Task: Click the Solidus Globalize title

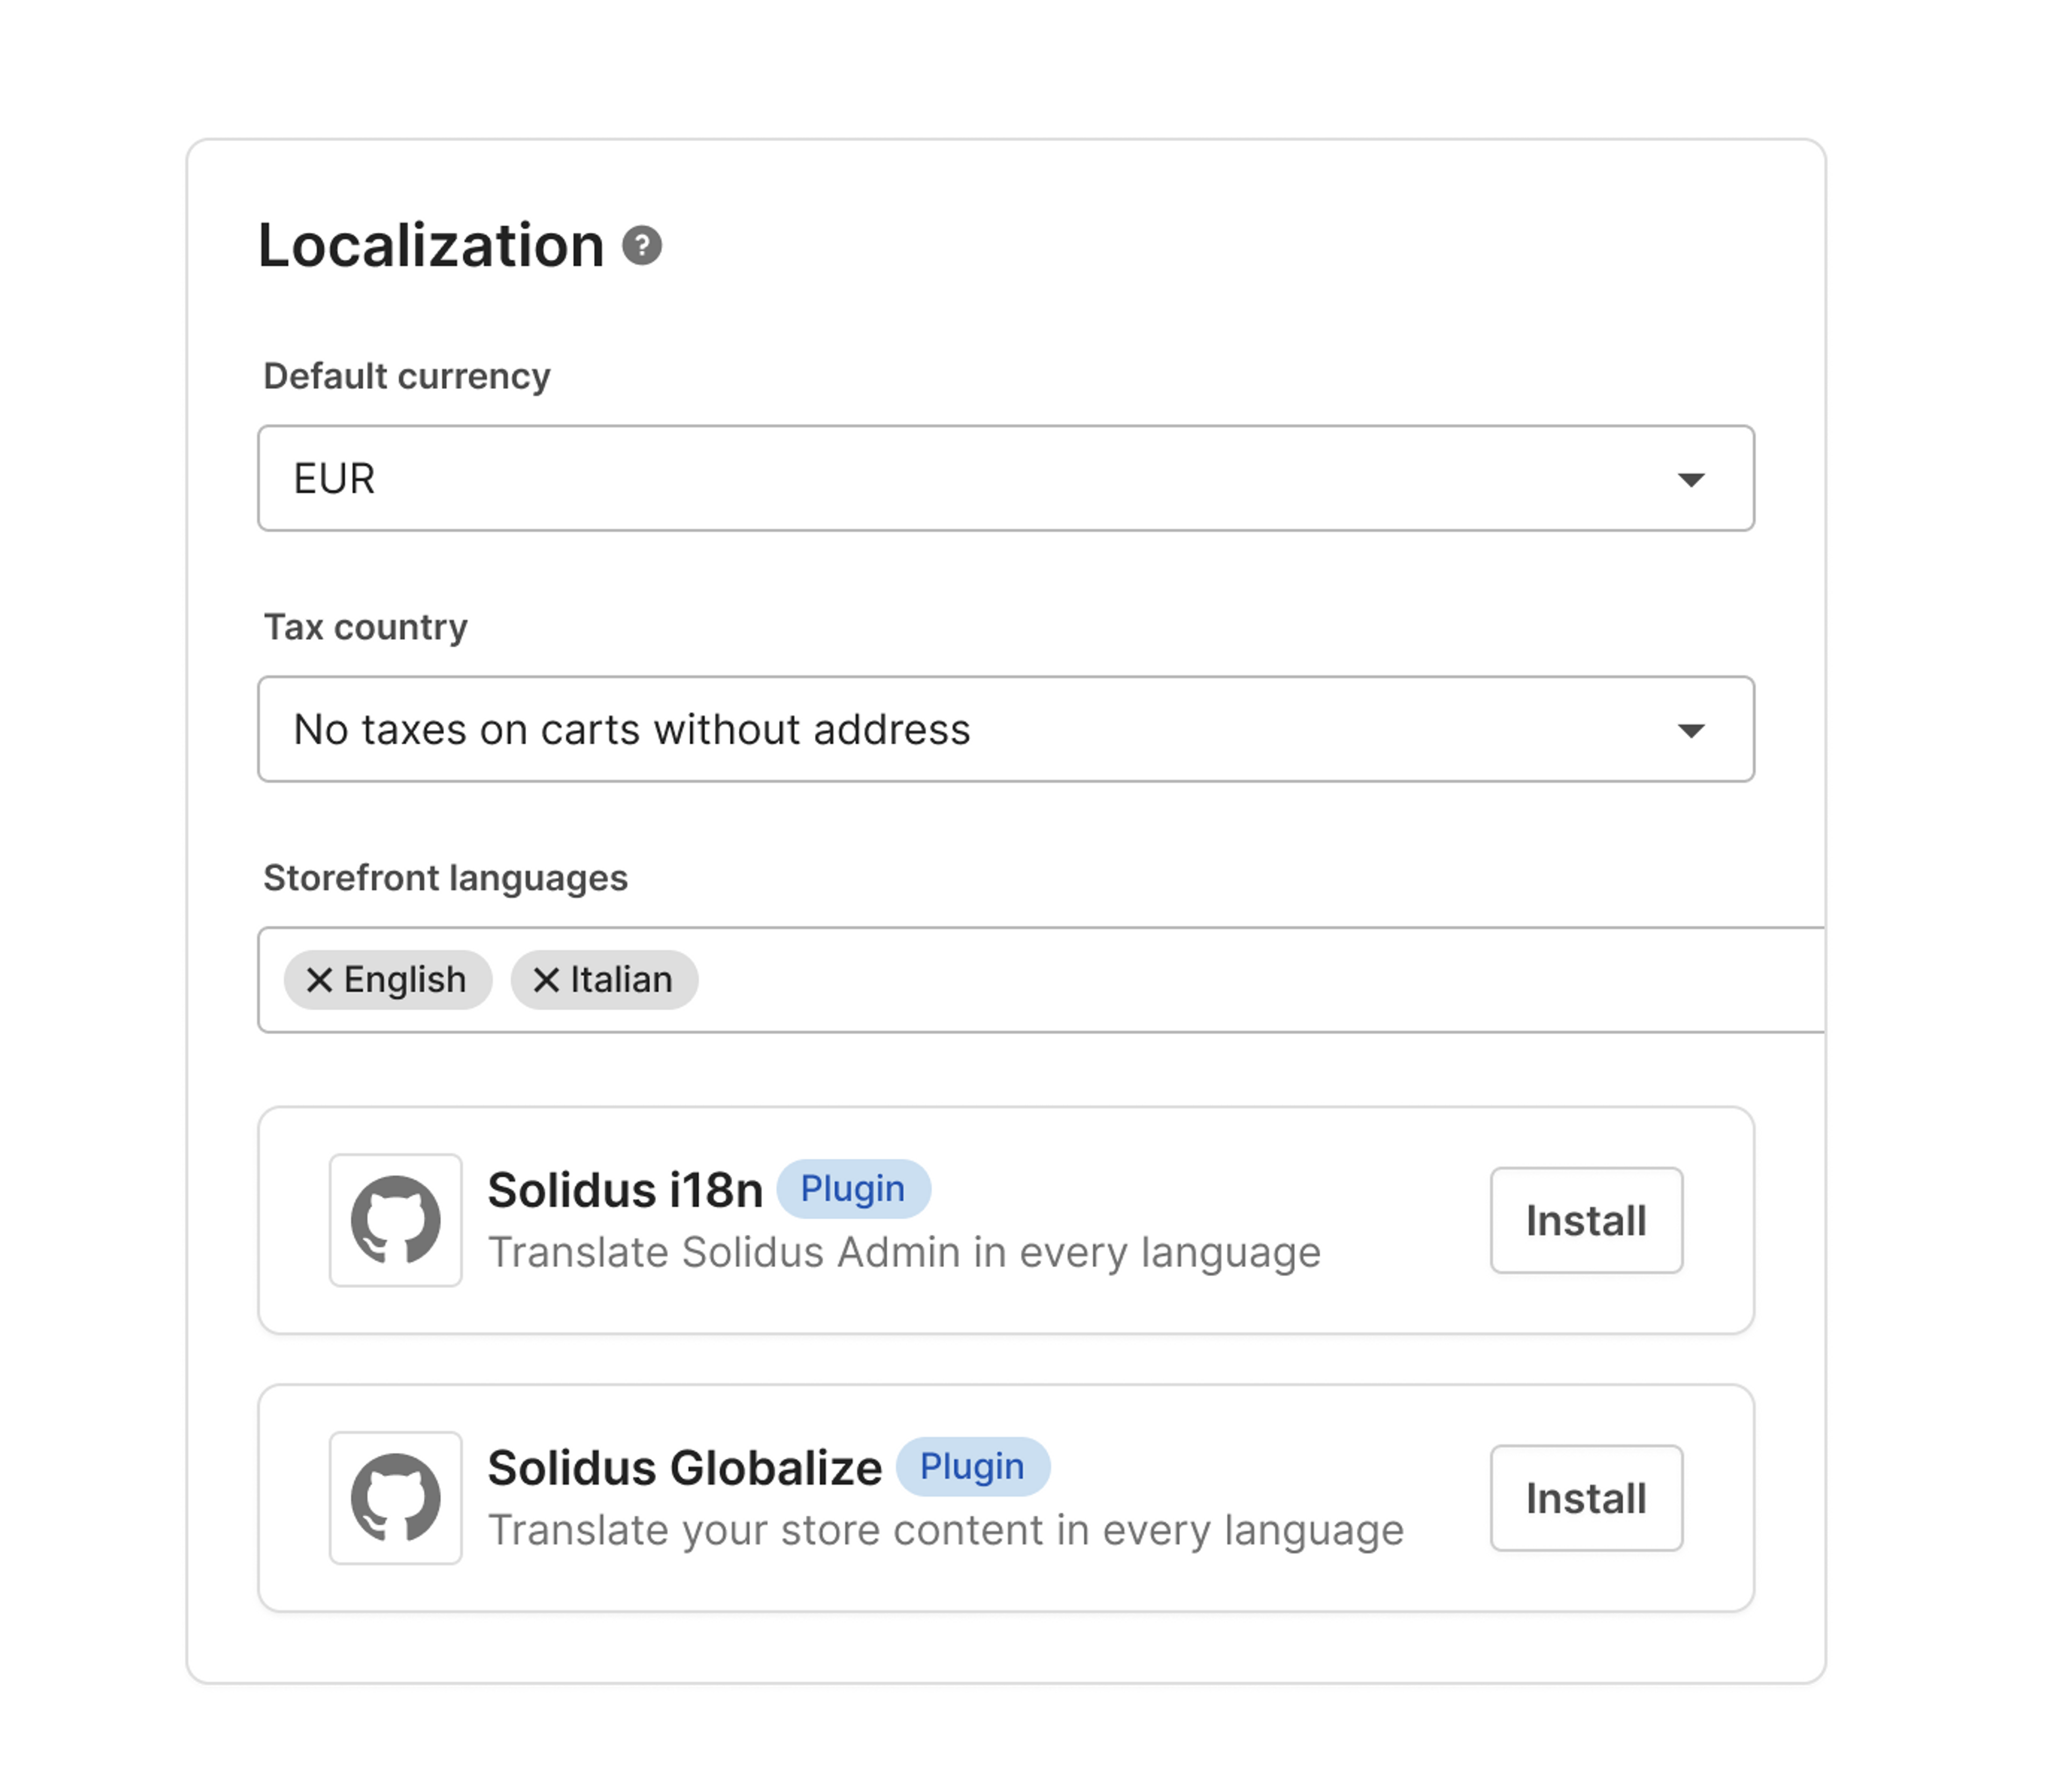Action: click(685, 1469)
